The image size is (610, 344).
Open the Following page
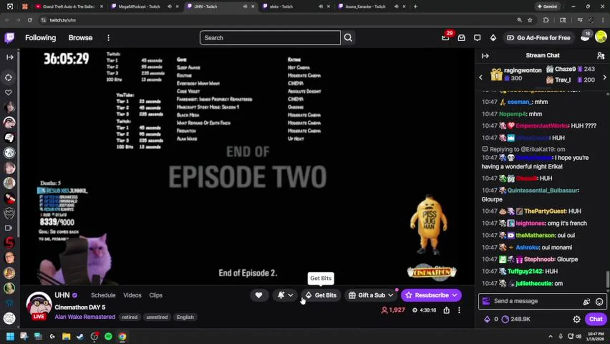(41, 38)
